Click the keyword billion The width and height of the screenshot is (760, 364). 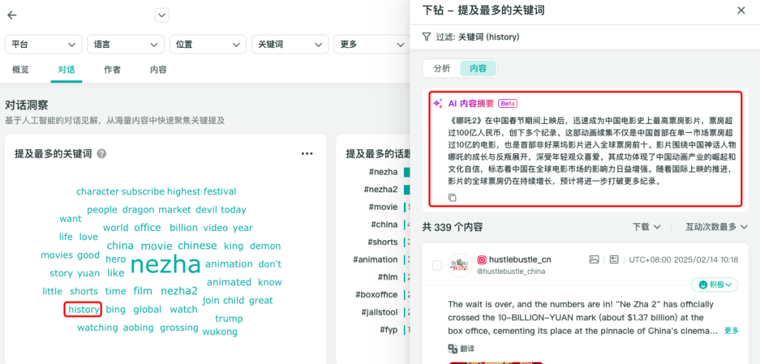pyautogui.click(x=184, y=228)
